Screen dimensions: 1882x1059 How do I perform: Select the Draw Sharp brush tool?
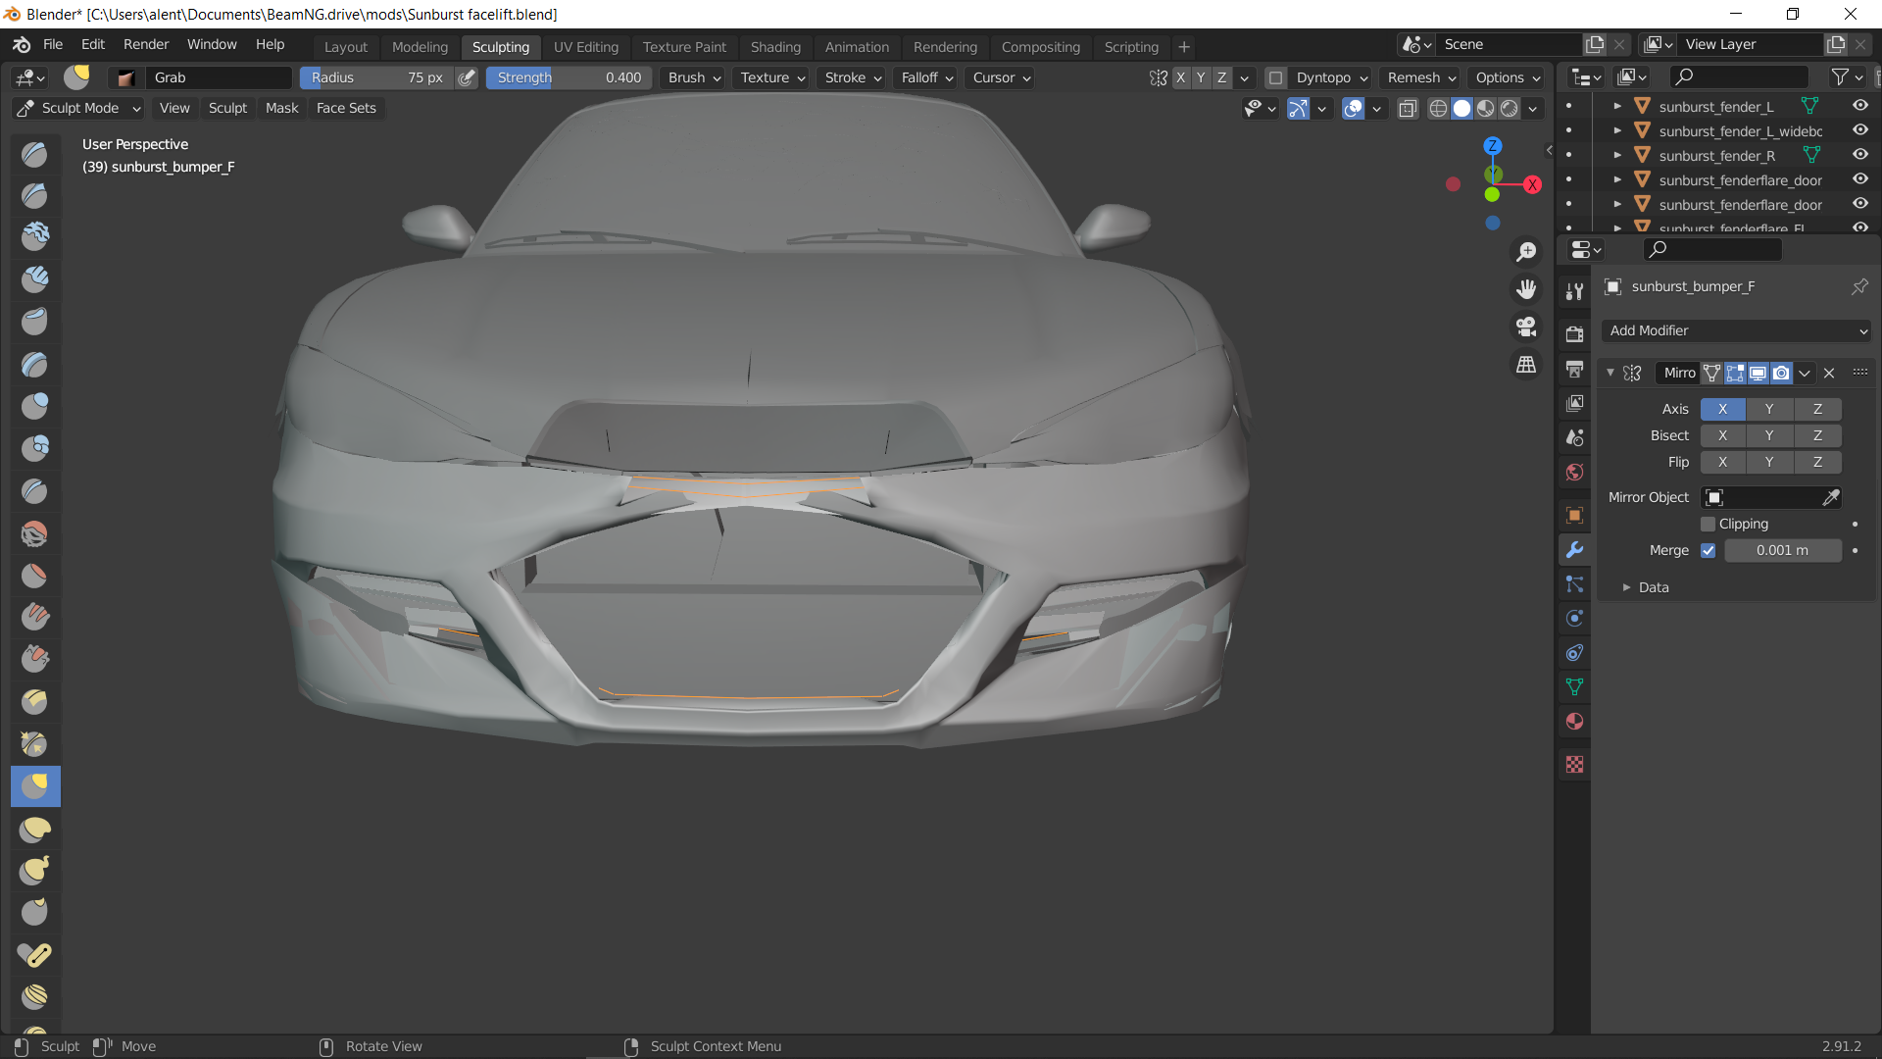click(x=35, y=196)
